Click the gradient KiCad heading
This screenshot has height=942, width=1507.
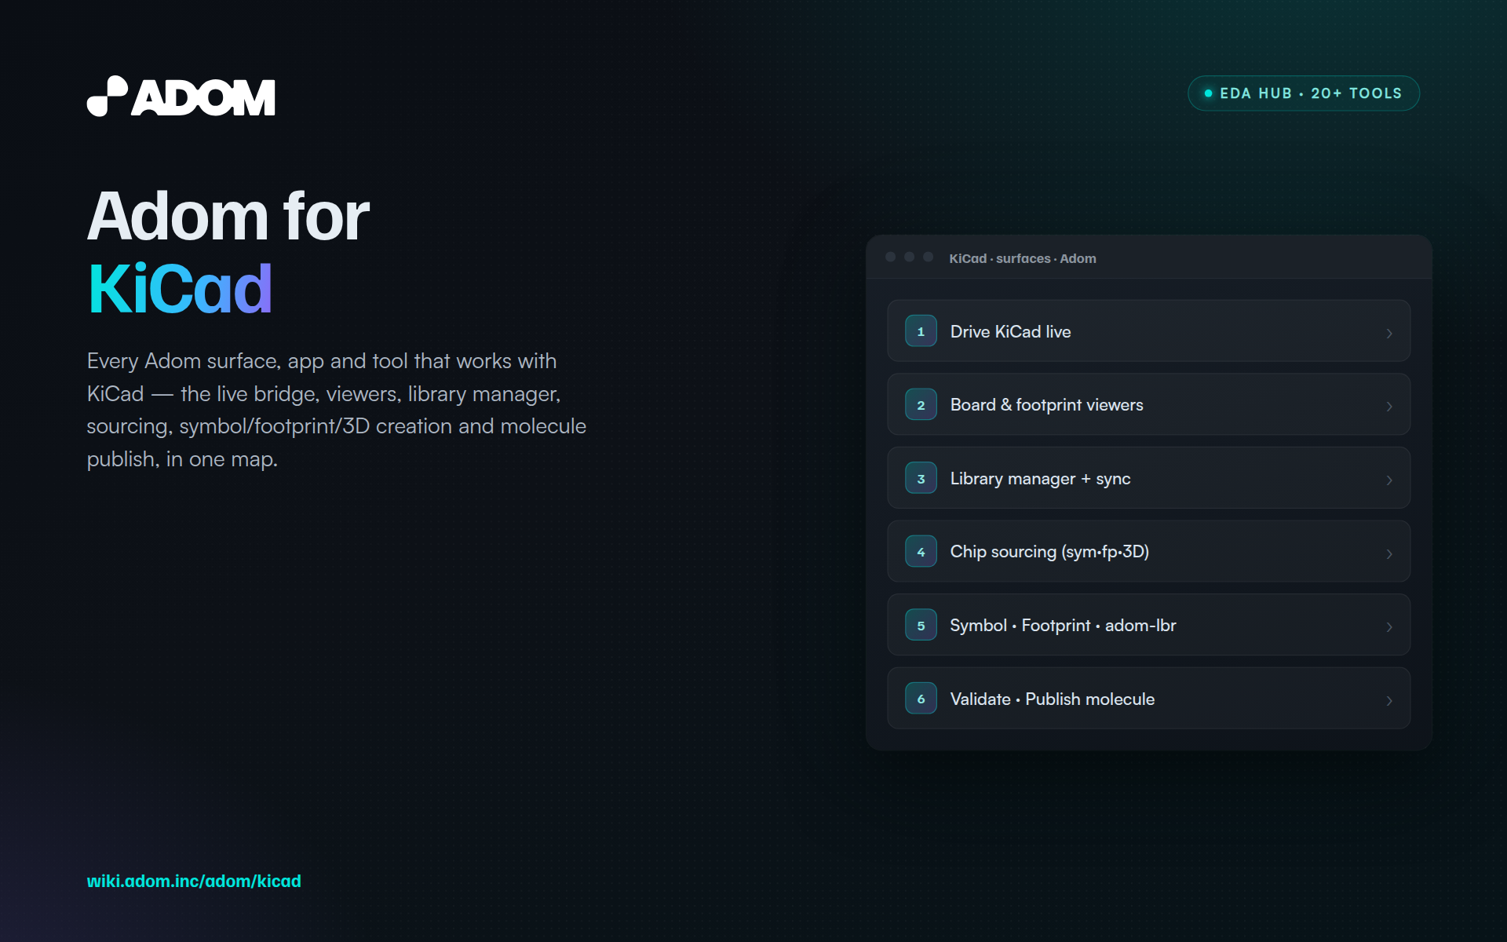click(180, 289)
